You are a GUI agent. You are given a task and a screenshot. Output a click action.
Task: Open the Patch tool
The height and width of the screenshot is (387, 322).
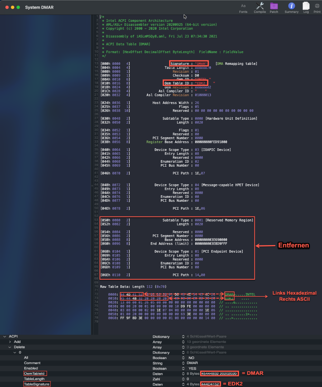coord(274,8)
